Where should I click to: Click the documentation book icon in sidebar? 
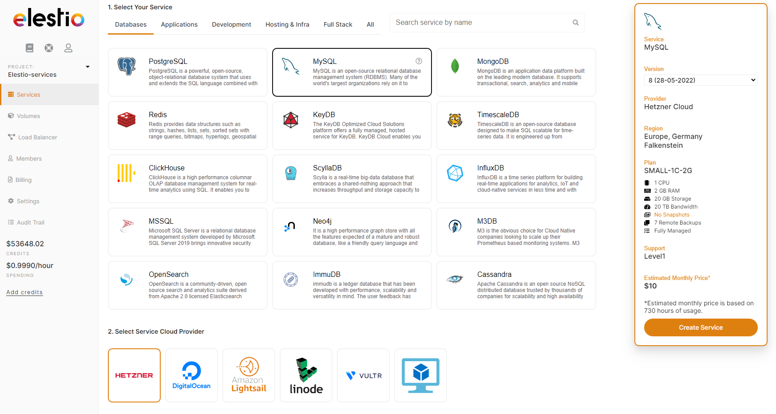pos(30,48)
